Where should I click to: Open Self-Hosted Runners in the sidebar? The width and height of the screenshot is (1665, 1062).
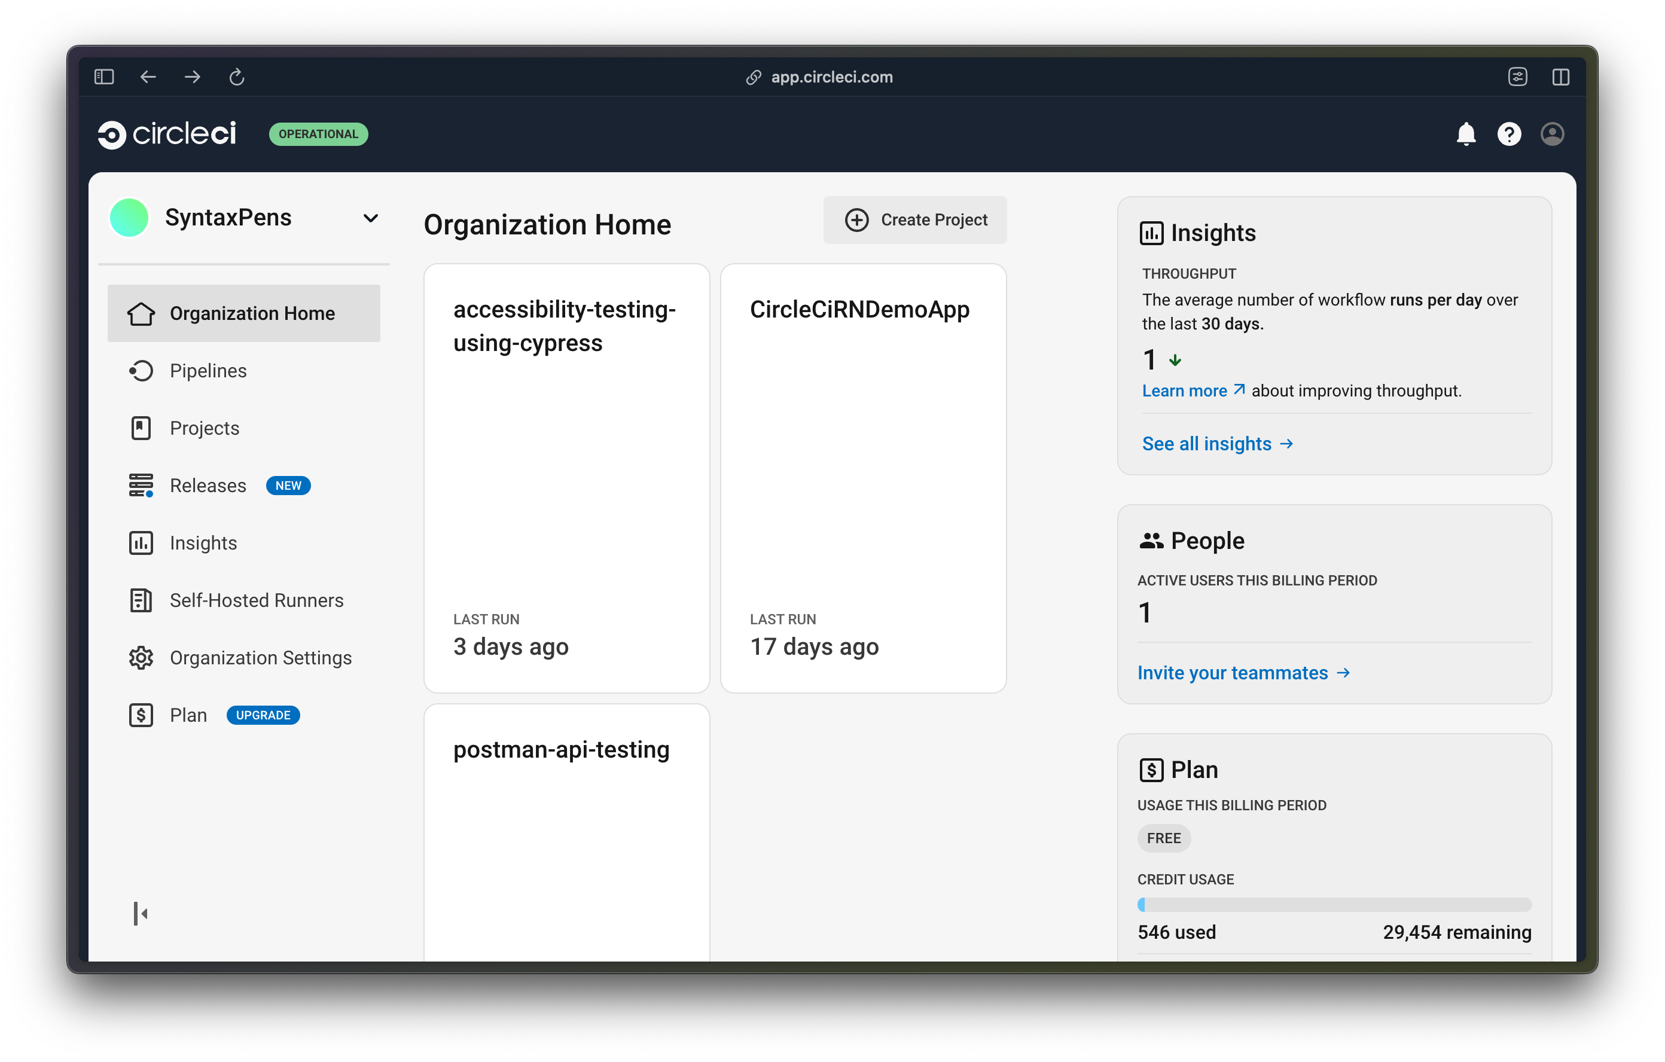[244, 600]
